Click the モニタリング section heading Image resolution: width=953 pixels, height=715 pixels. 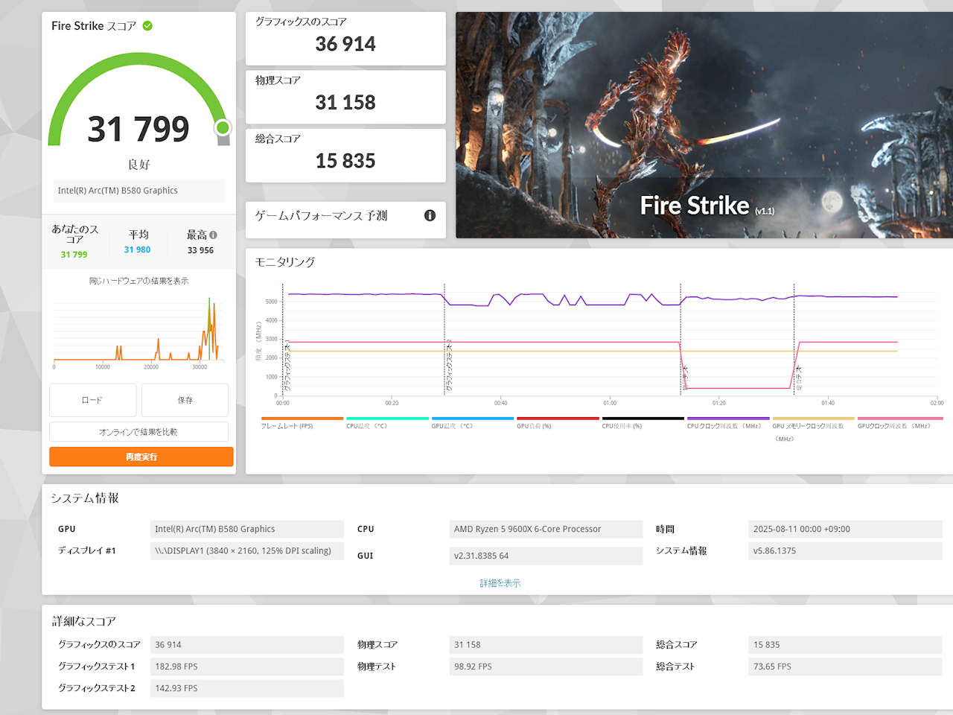[x=284, y=262]
